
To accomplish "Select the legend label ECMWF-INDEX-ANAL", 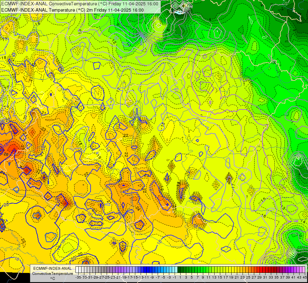I will tap(53, 269).
